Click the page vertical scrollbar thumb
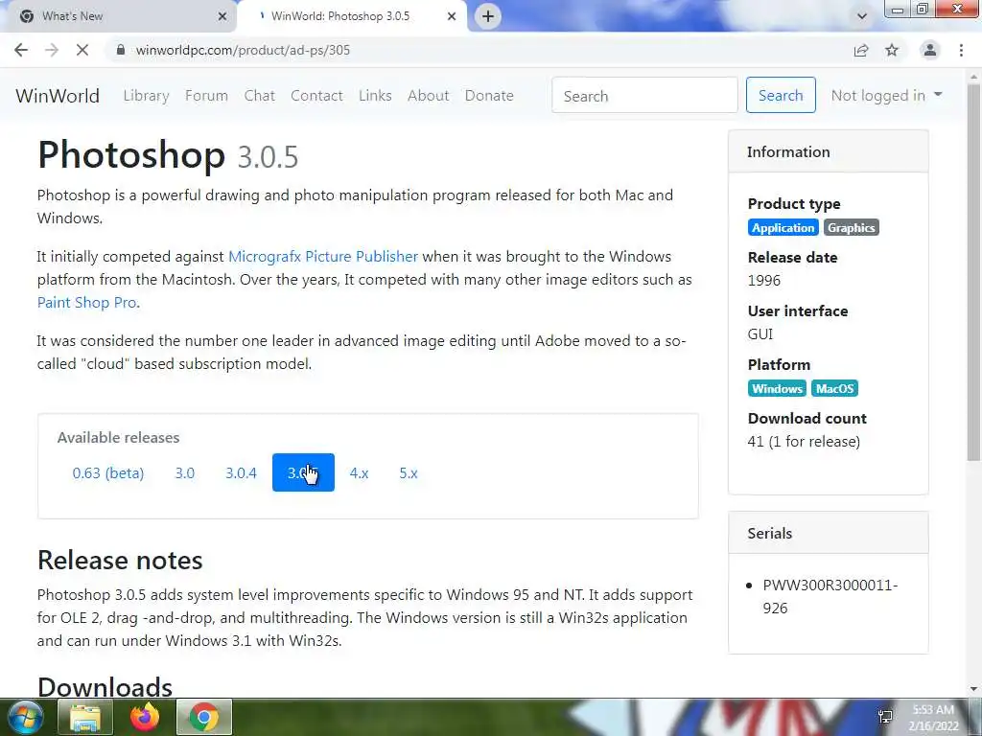Screen dimensions: 982x736 974,272
